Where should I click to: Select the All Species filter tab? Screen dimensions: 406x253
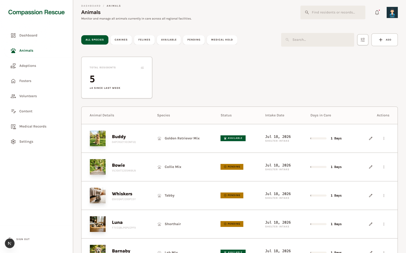[95, 40]
